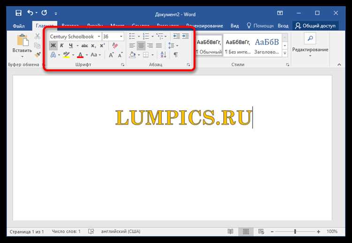Viewport: 352px width, 243px height.
Task: Apply yellow text highlight color
Action: tap(66, 55)
